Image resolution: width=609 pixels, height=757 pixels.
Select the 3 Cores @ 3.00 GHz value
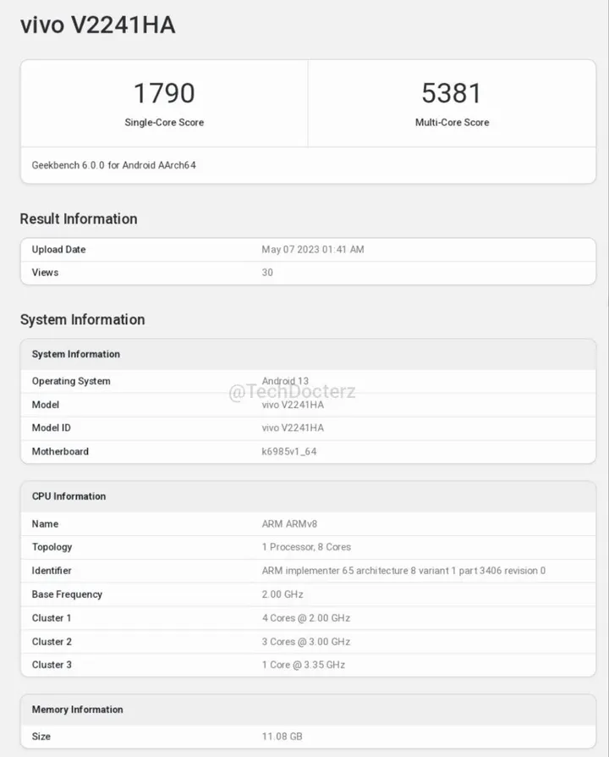tap(306, 642)
